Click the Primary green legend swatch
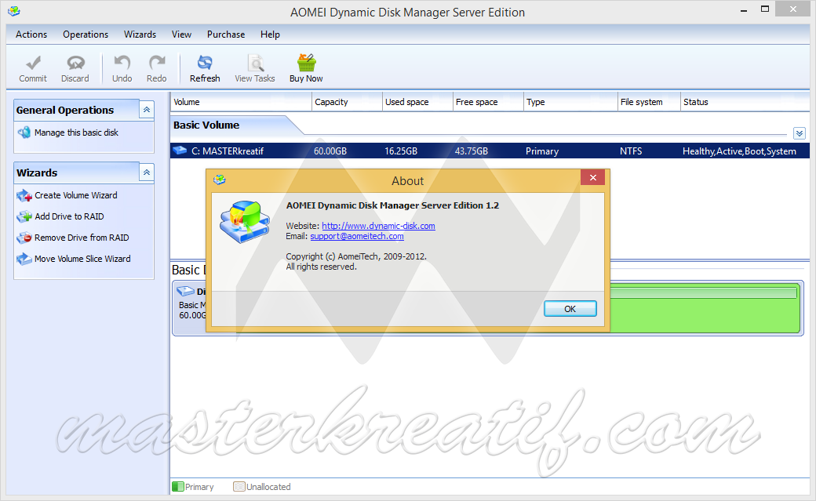This screenshot has height=501, width=816. coord(178,486)
